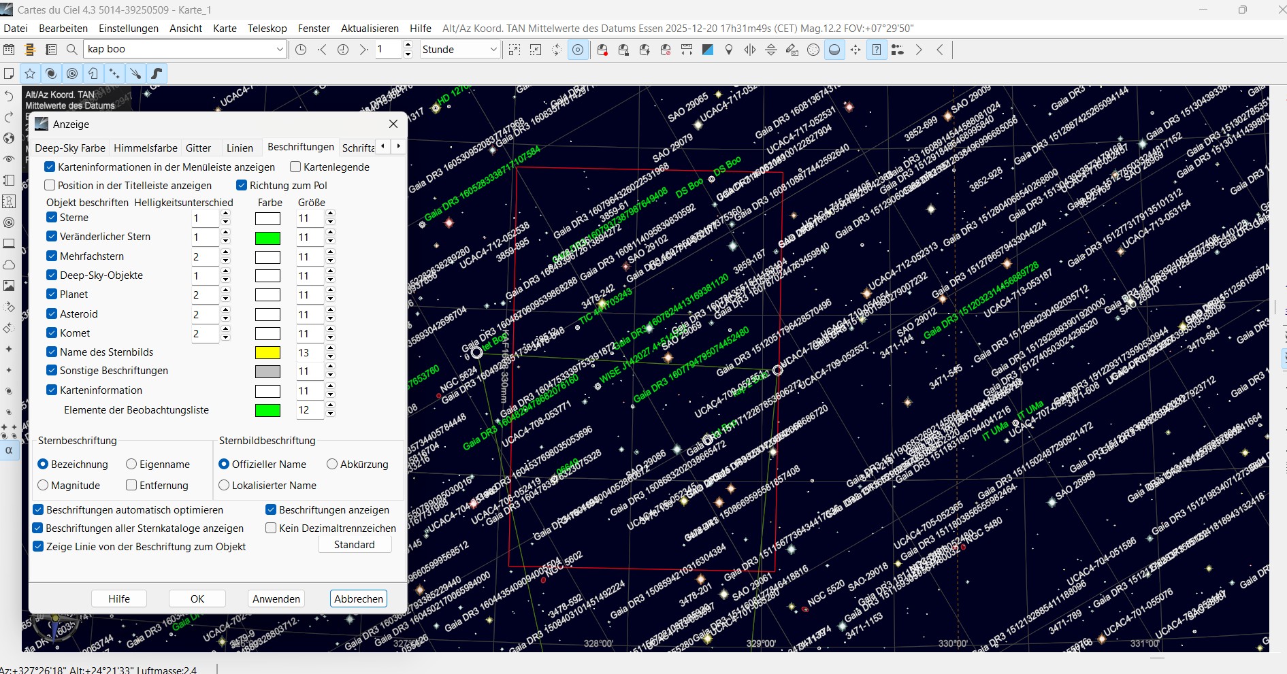
Task: Increase the time step count stepper
Action: (408, 46)
